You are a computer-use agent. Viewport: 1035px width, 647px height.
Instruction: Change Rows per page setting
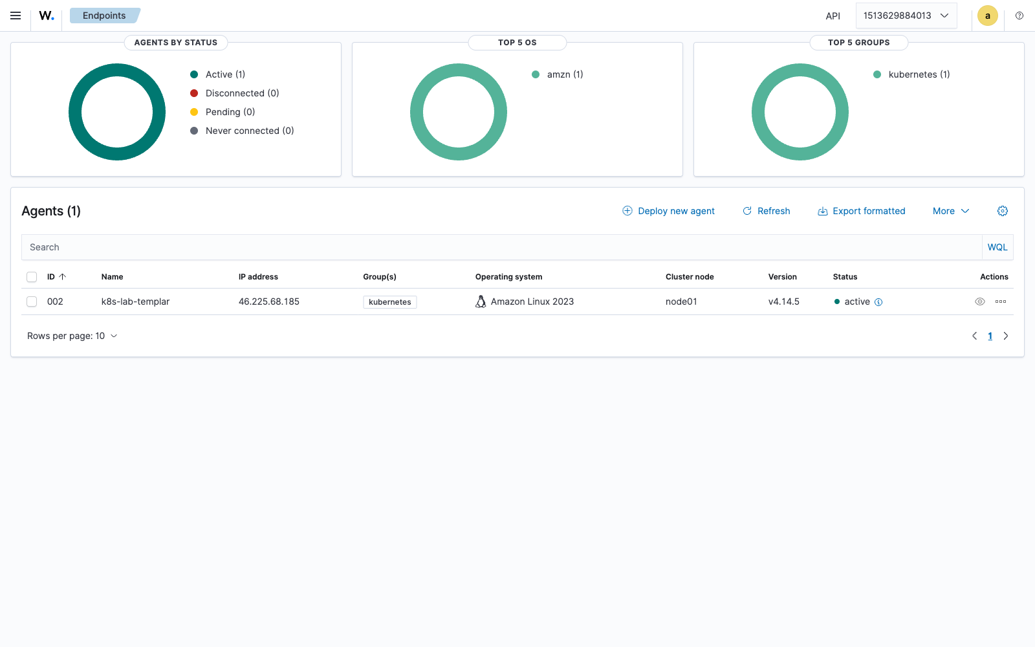coord(72,336)
